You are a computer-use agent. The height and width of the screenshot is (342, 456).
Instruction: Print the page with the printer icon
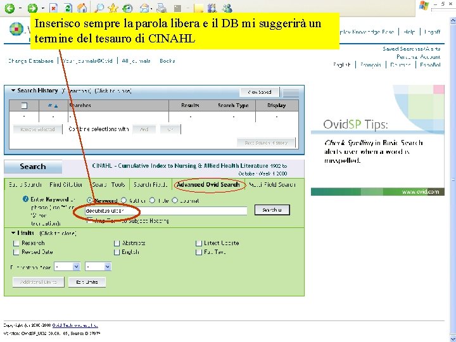click(161, 8)
